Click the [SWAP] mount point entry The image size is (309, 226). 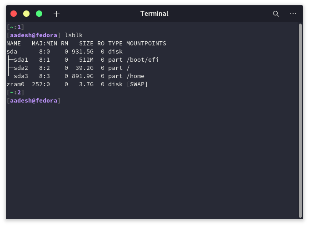pos(137,84)
